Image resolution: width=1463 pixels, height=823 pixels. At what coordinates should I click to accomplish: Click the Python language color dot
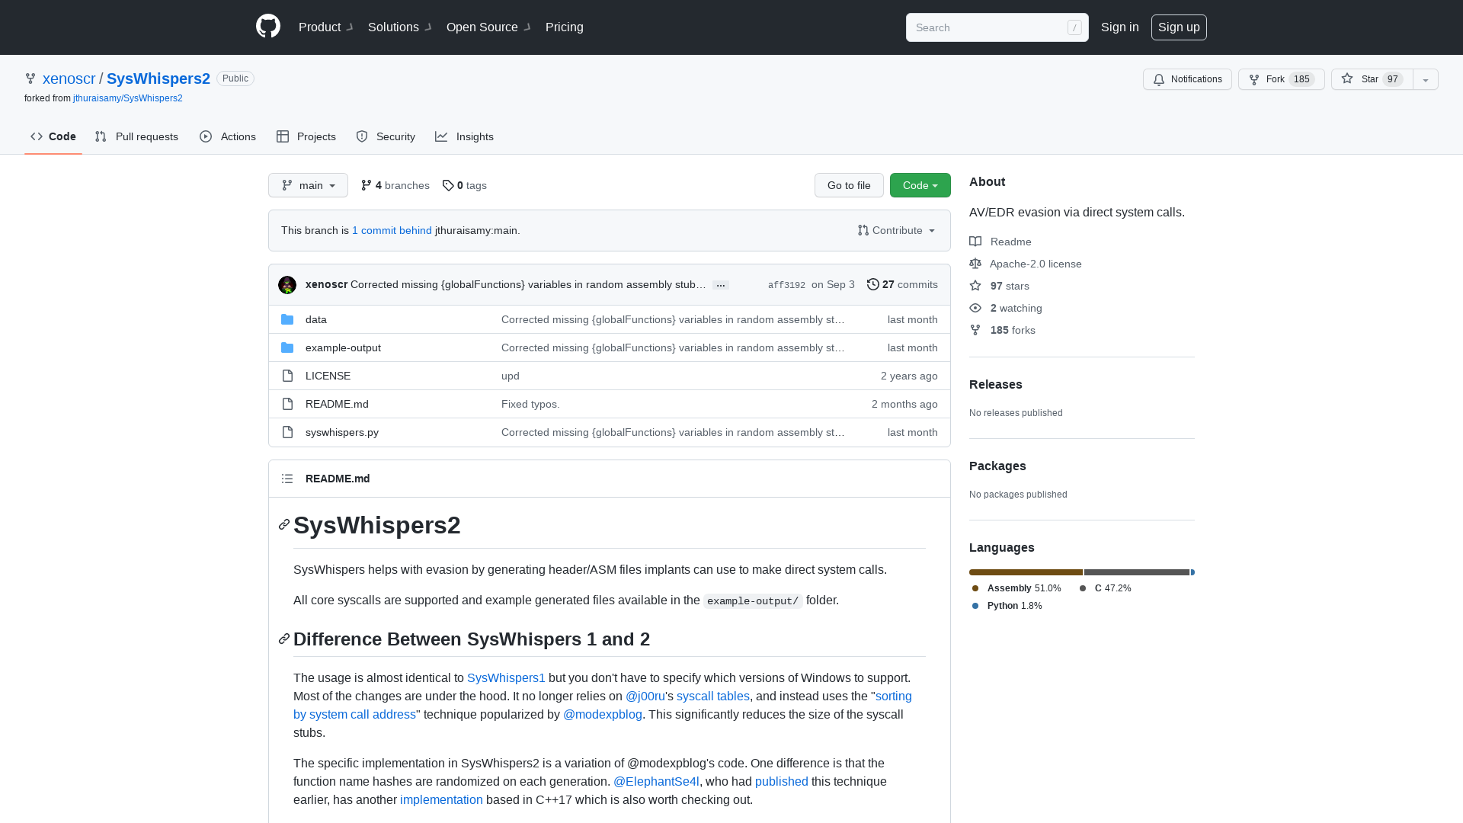[x=975, y=606]
